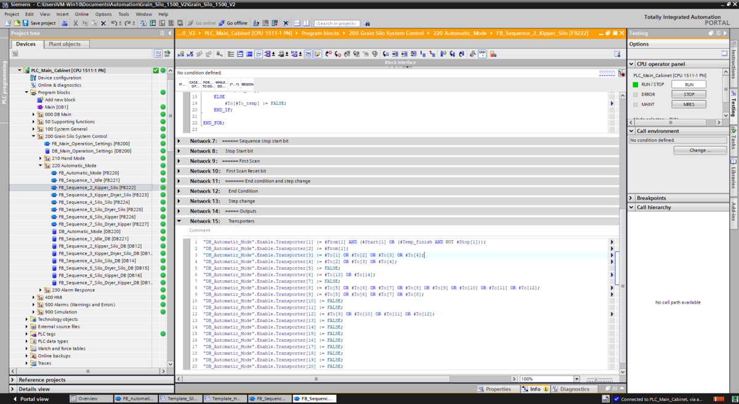Expand Network 7 Sequence stop start bit
739x404 pixels.
[x=179, y=141]
